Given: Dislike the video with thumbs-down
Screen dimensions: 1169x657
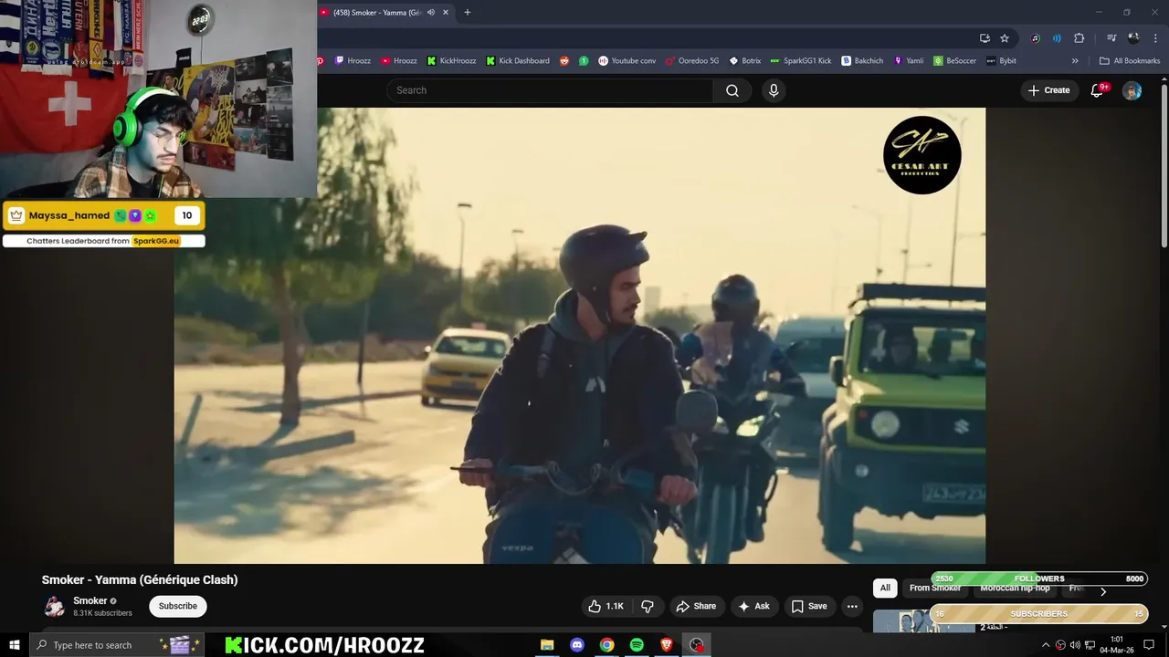Looking at the screenshot, I should click(x=648, y=606).
